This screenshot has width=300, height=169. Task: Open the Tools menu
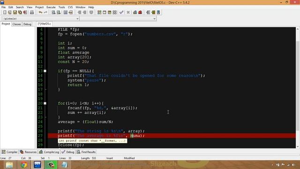point(61,7)
